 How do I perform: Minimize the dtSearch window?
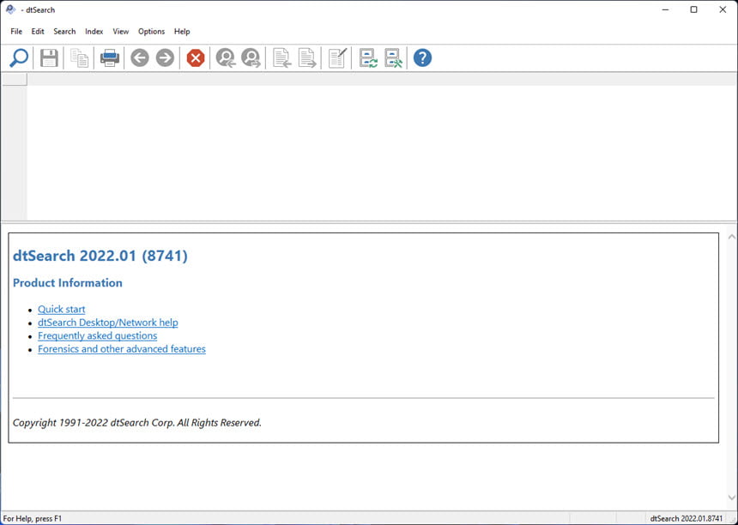[x=666, y=10]
